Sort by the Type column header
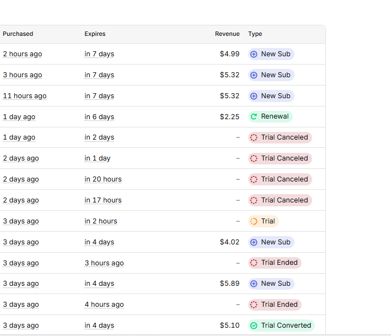391x336 pixels. pyautogui.click(x=255, y=34)
